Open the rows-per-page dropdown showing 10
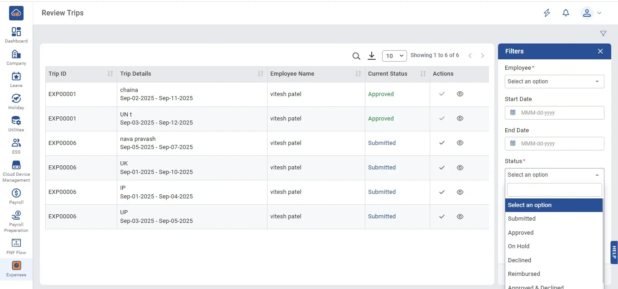The image size is (618, 289). point(394,56)
